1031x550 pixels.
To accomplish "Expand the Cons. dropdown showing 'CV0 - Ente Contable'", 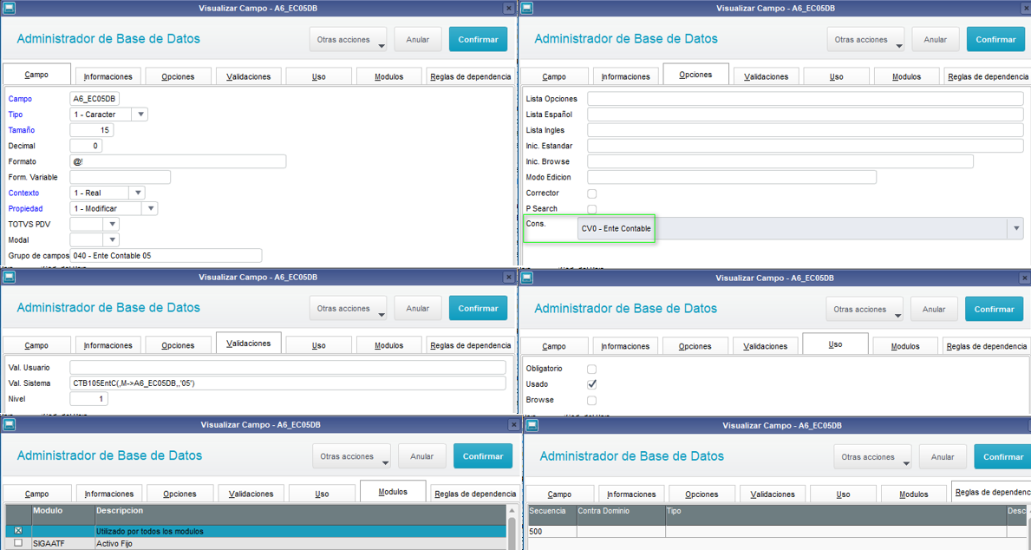I will [x=1016, y=228].
